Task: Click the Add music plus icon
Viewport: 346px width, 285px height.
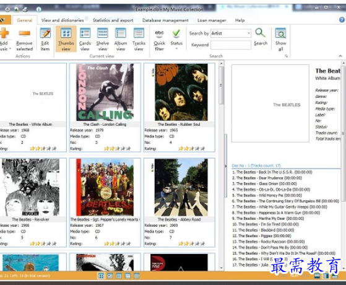Action: [x=4, y=33]
